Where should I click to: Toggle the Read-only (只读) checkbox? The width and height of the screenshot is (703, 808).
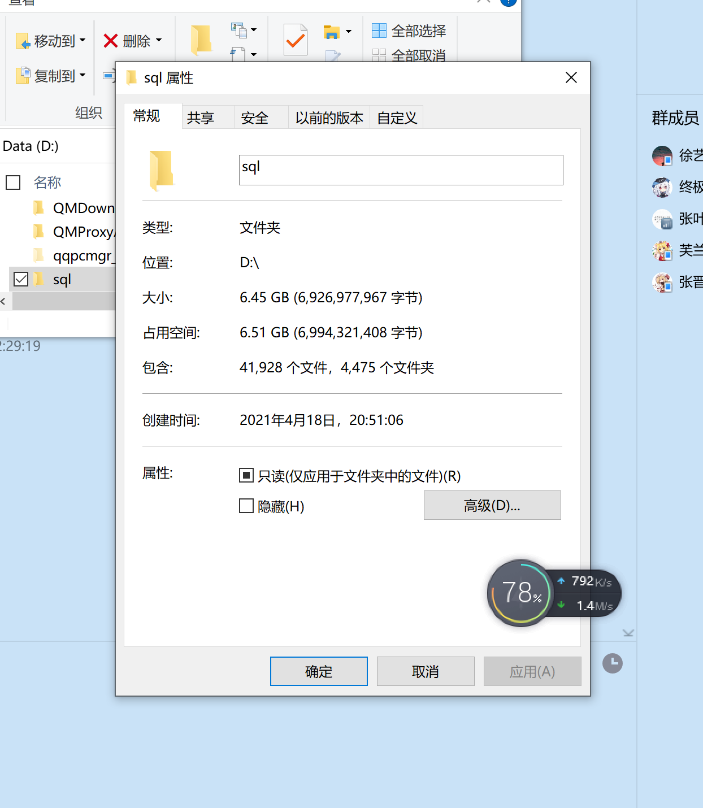tap(246, 476)
